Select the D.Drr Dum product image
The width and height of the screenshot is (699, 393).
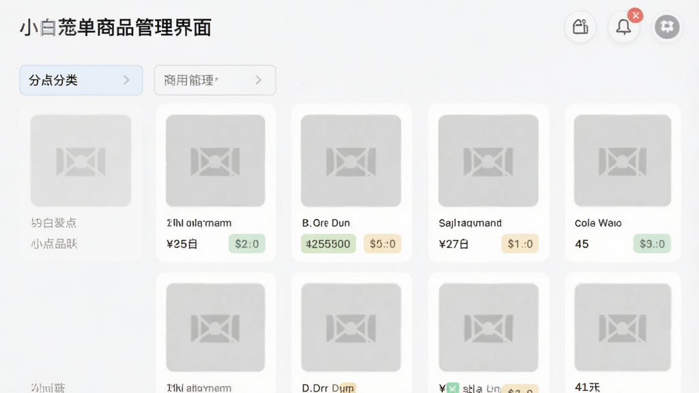tap(351, 327)
